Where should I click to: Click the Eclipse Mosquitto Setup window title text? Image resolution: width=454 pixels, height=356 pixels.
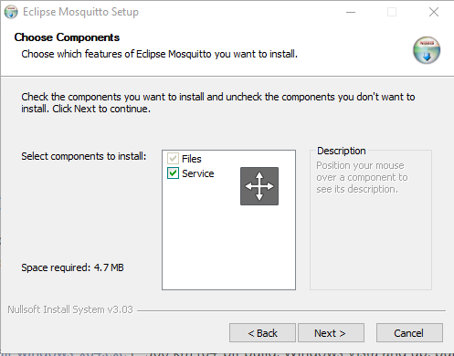80,12
